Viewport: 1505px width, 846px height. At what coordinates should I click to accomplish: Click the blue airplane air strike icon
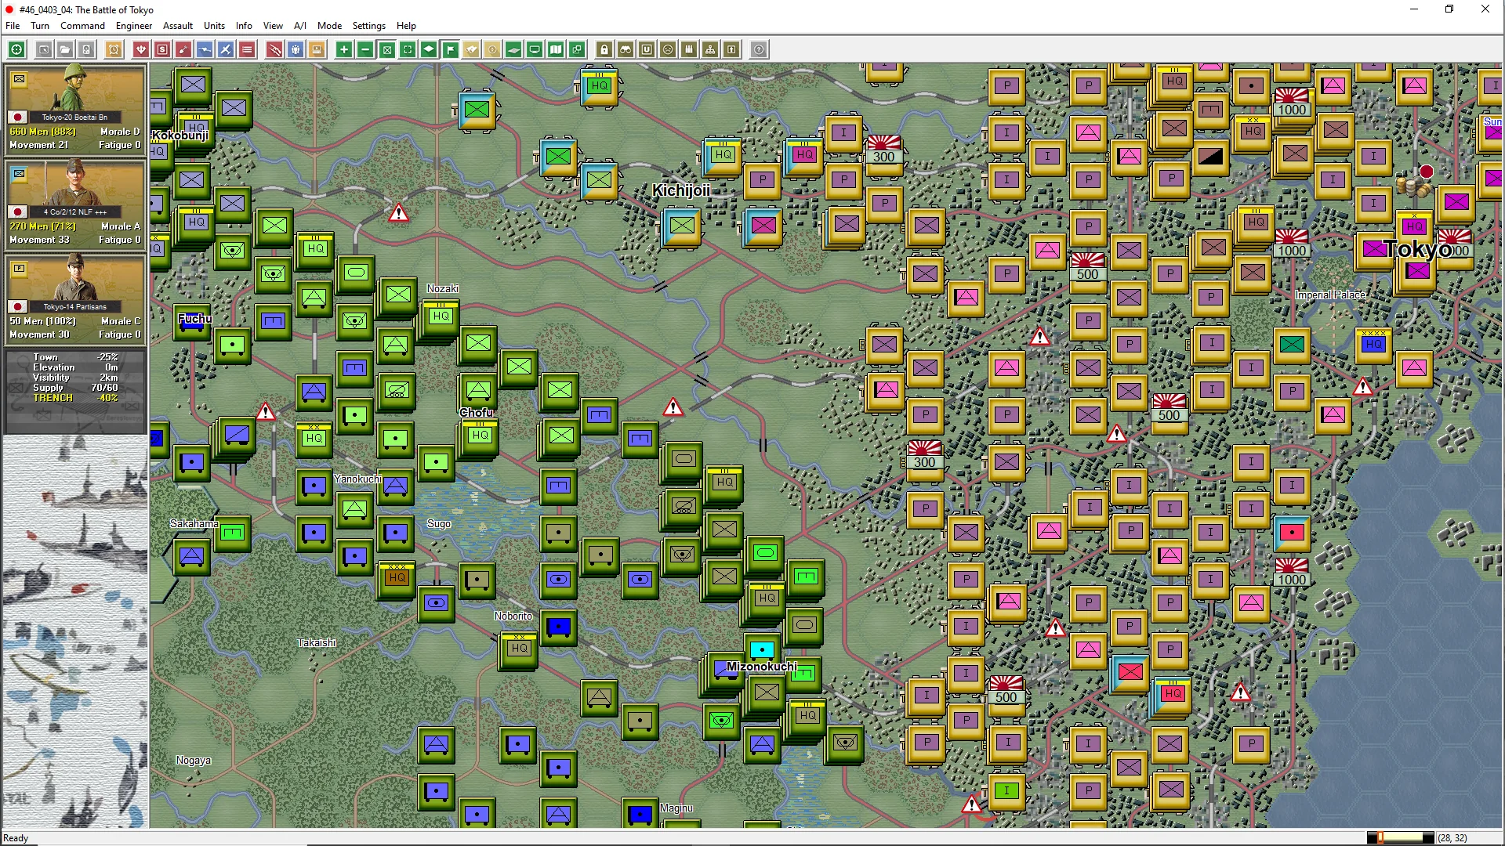[x=226, y=49]
